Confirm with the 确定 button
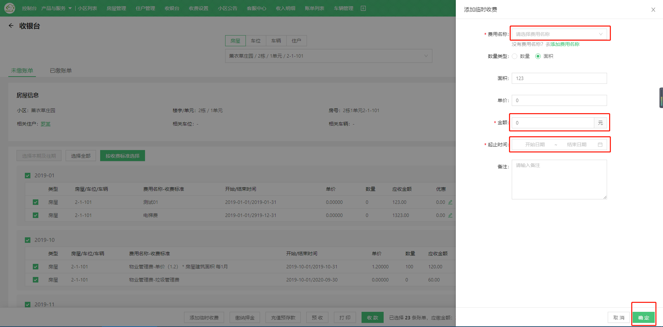This screenshot has height=327, width=663. [644, 318]
